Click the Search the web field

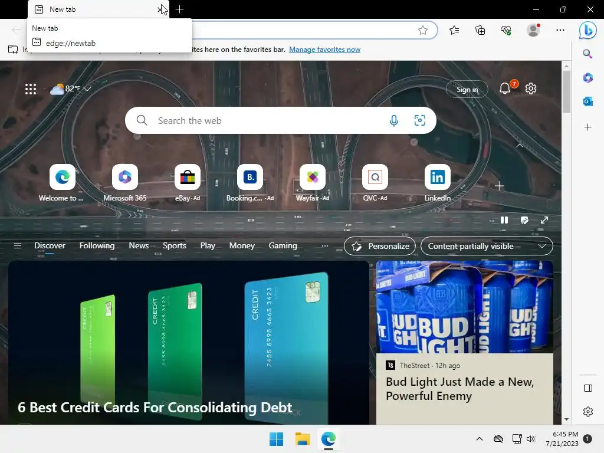tap(280, 120)
